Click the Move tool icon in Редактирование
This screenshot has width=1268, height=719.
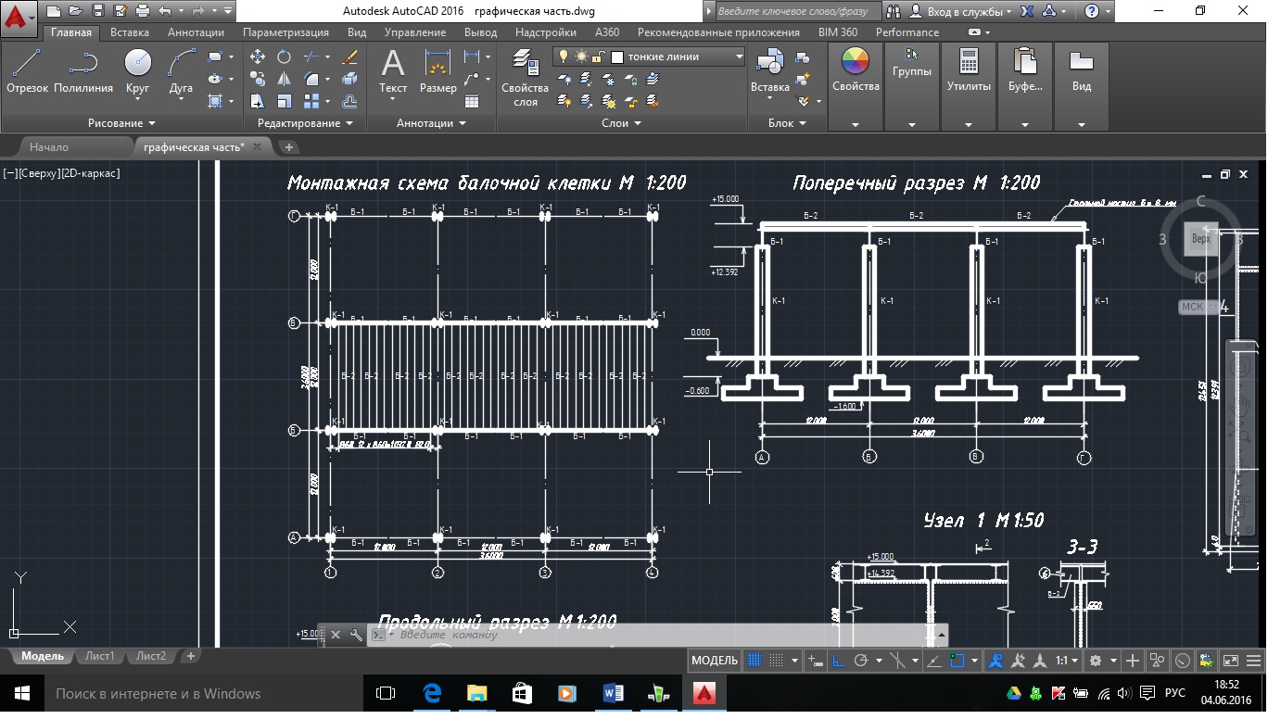click(x=258, y=57)
